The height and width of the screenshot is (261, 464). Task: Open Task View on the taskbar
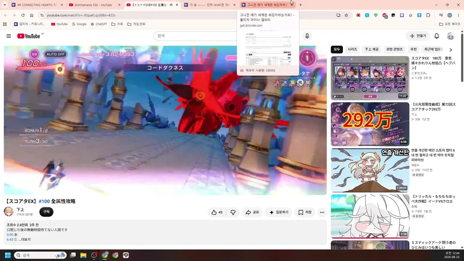point(73,255)
